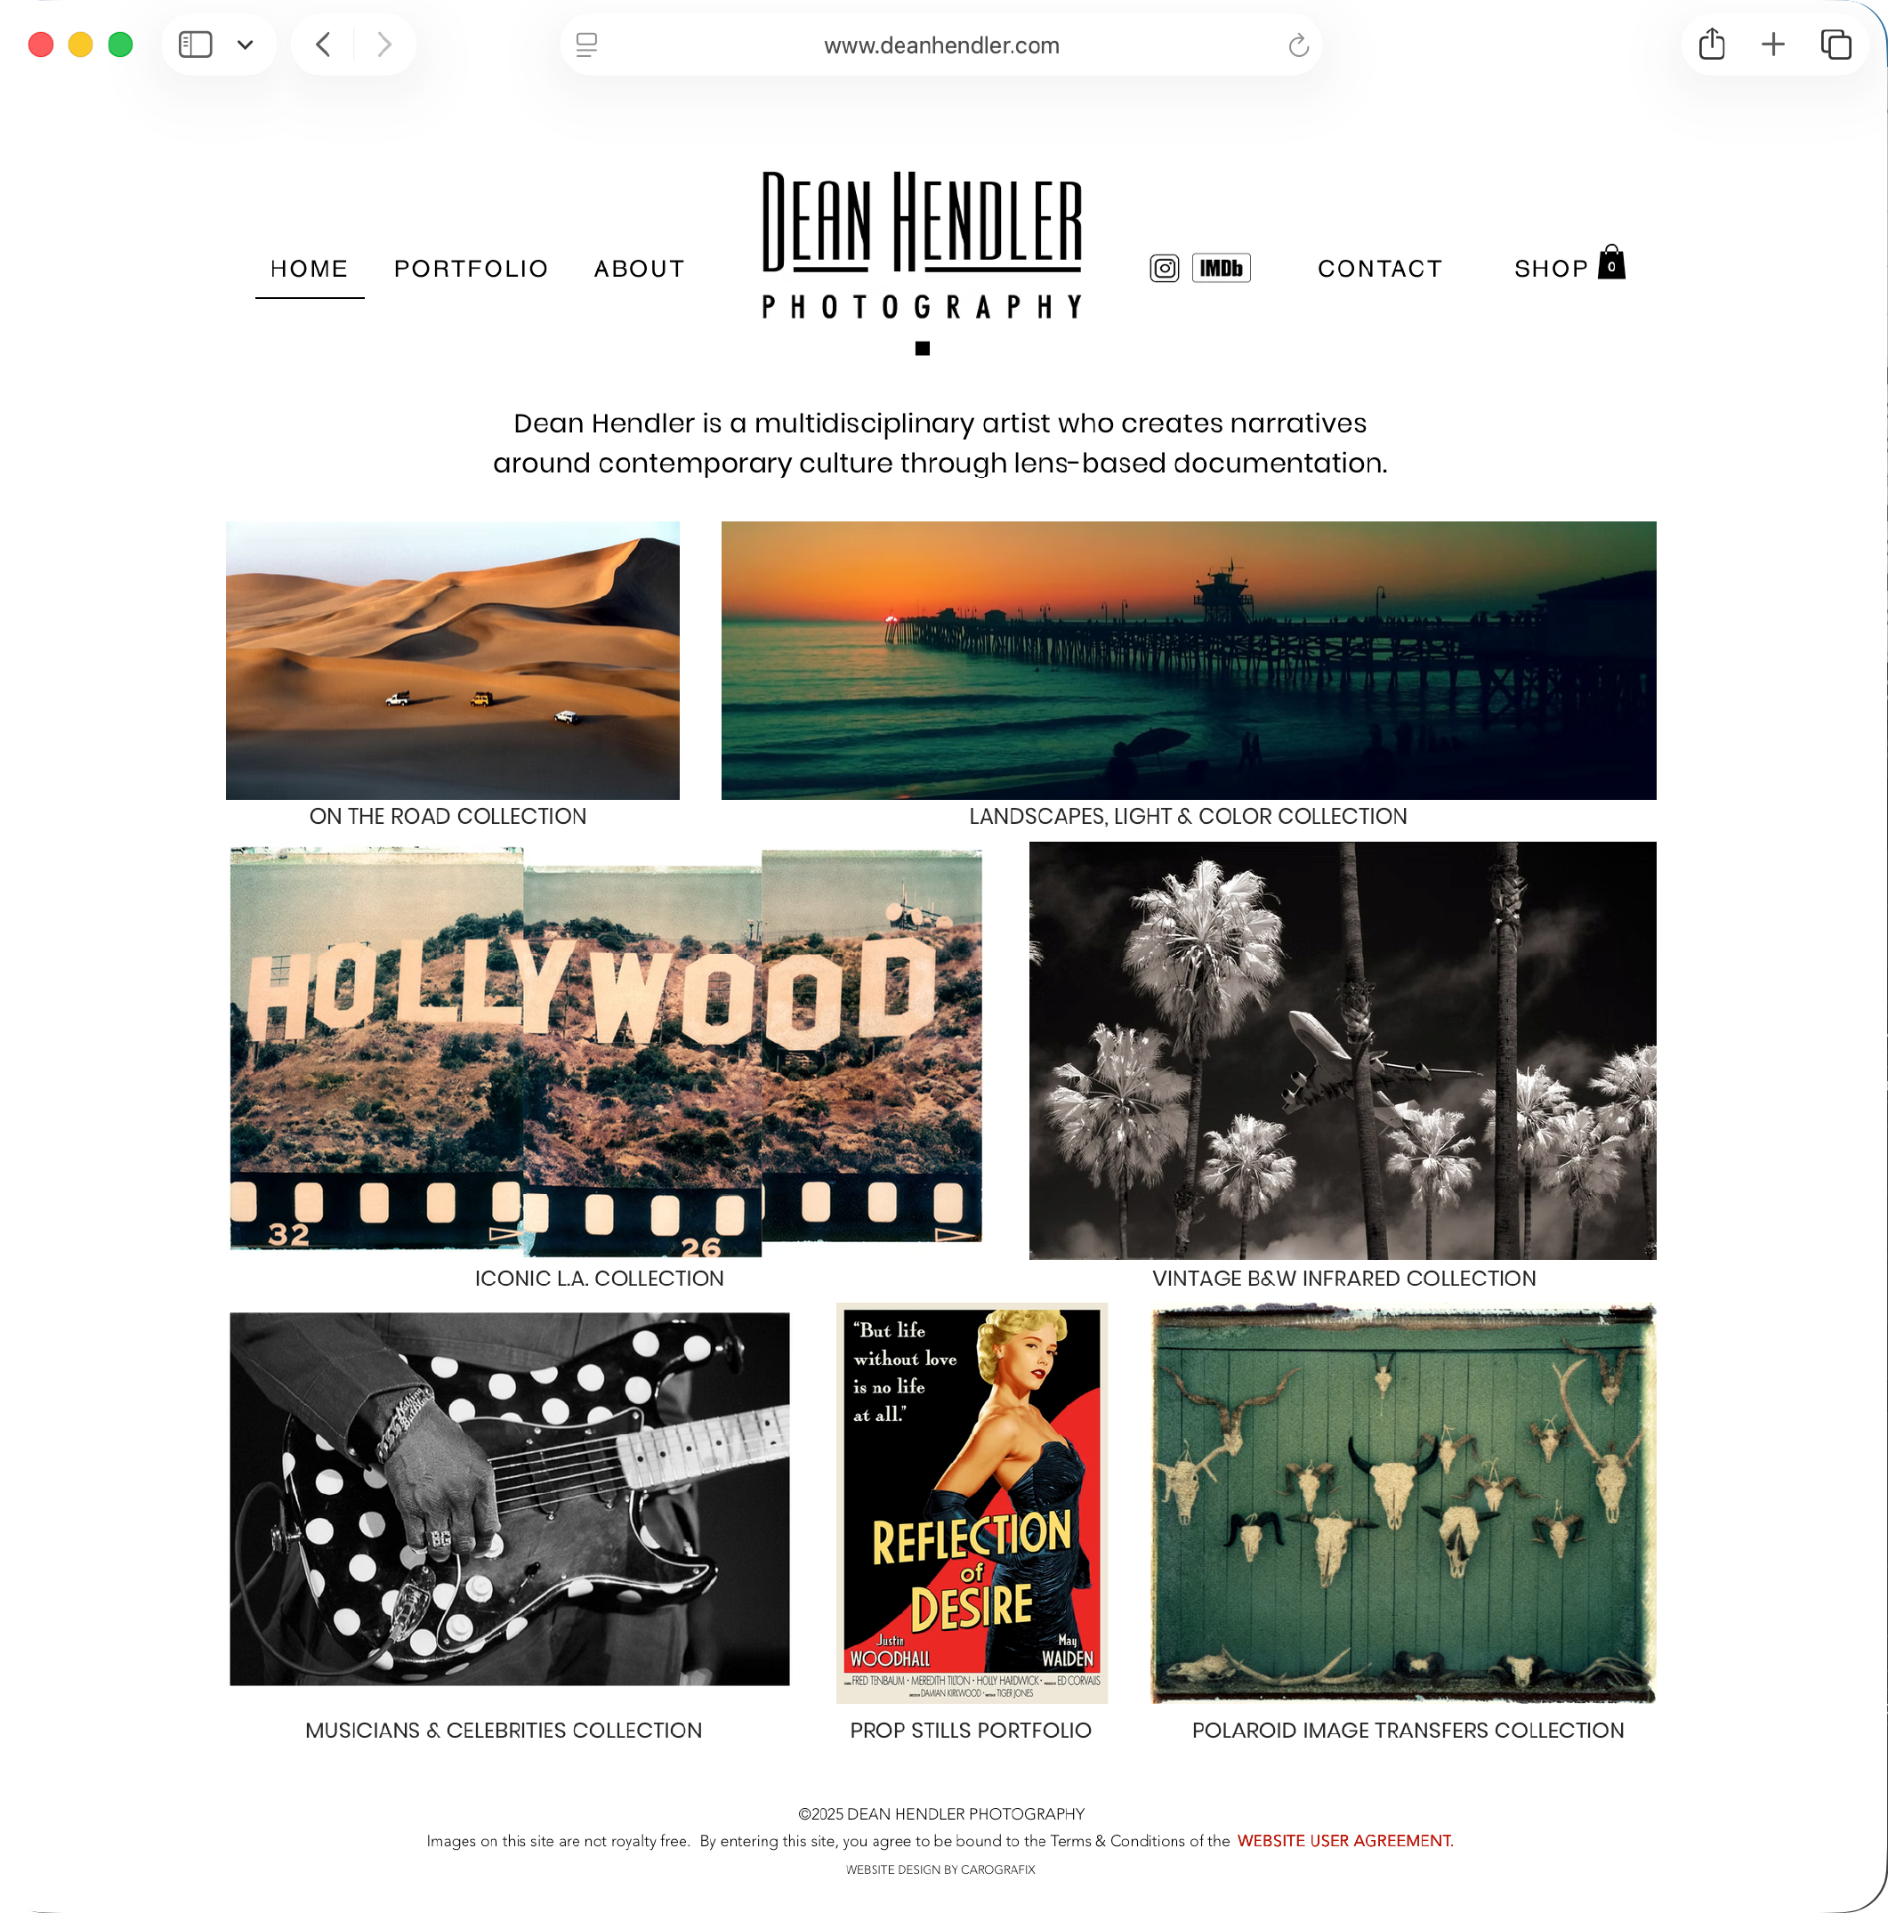The height and width of the screenshot is (1913, 1888).
Task: Click the page reader icon in address bar
Action: click(x=586, y=44)
